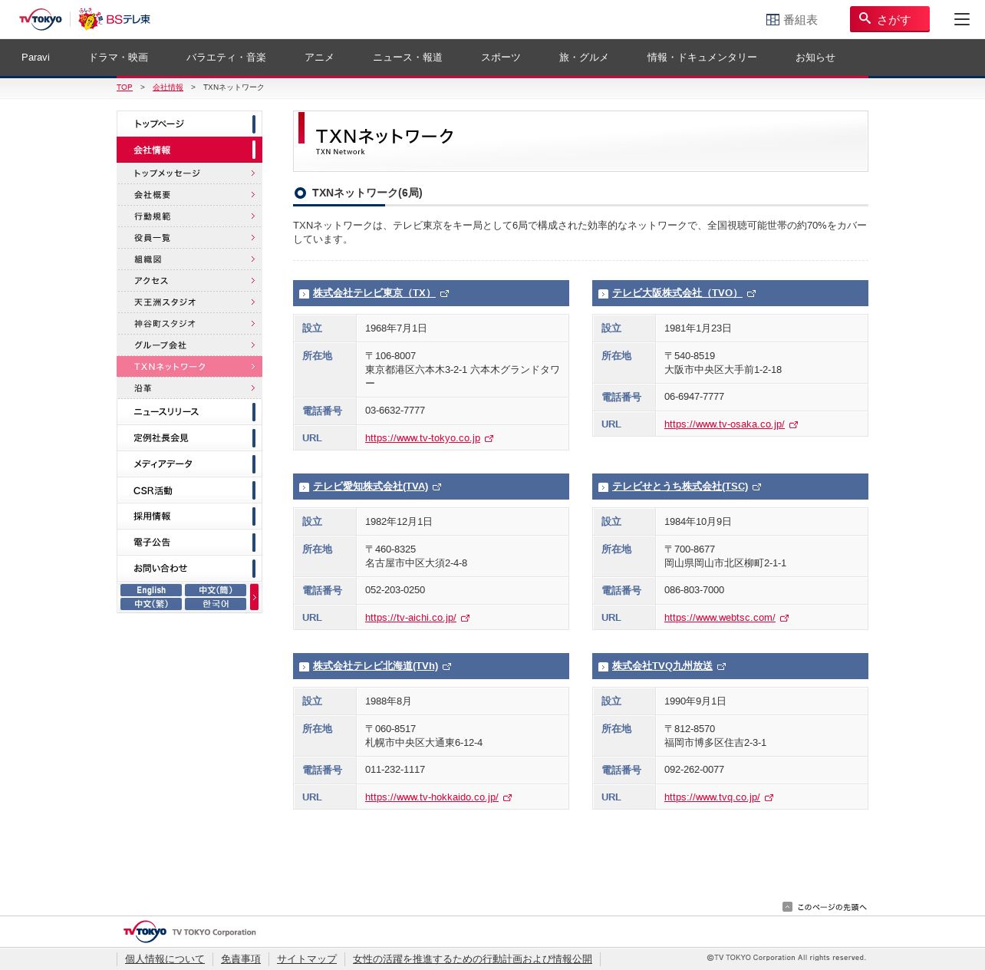Open ニュース・報道 menu

pyautogui.click(x=407, y=58)
